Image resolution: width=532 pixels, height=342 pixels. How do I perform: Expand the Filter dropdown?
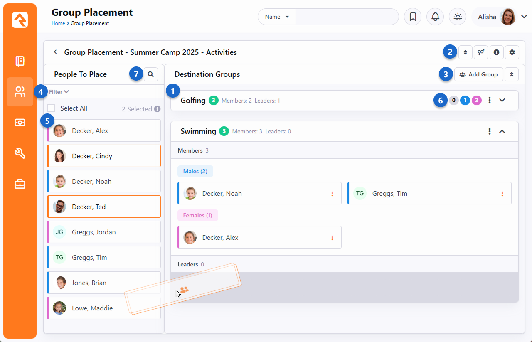[x=59, y=92]
